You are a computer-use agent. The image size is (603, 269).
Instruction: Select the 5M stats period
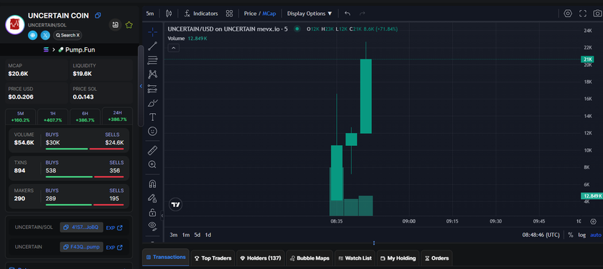(20, 117)
